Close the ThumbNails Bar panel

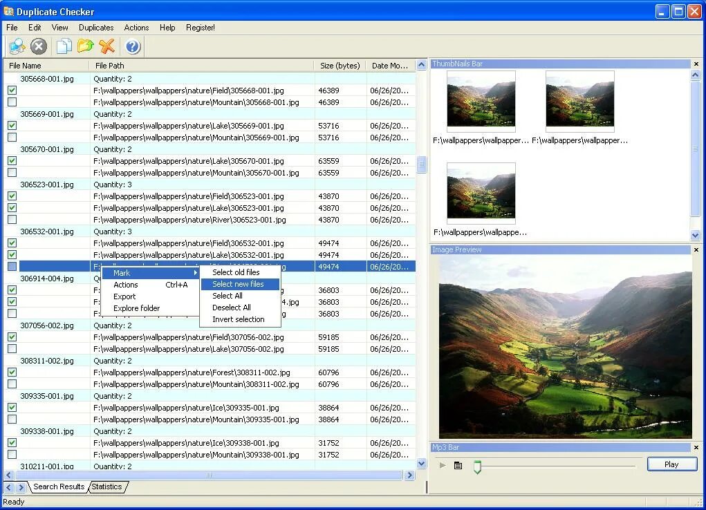[696, 64]
